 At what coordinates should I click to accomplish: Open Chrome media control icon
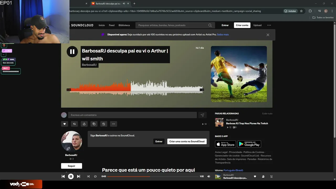click(x=319, y=11)
